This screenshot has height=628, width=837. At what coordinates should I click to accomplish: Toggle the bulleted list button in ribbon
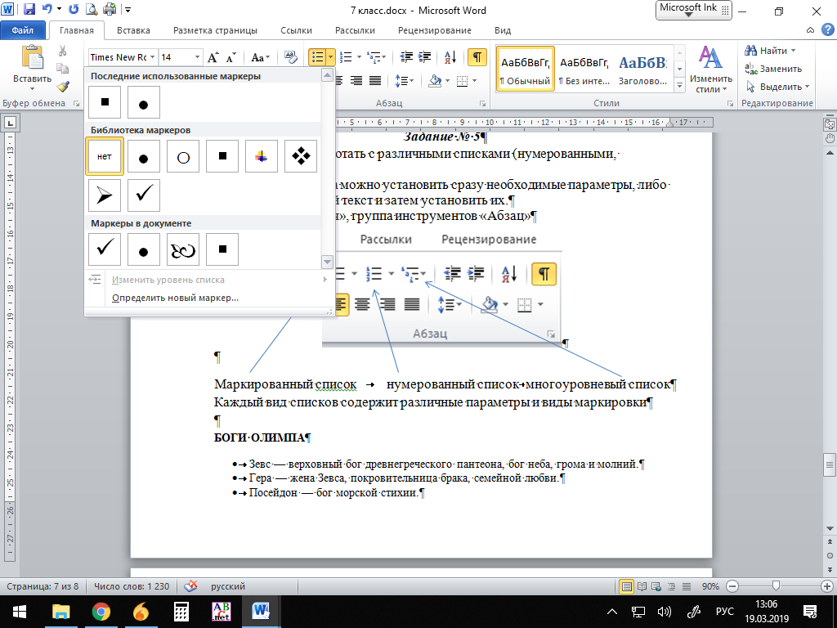pos(318,57)
